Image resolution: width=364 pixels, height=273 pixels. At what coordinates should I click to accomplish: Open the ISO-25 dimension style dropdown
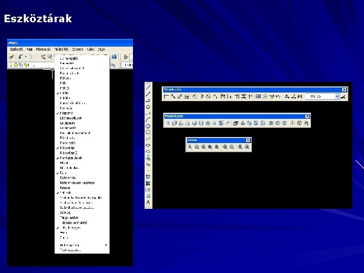pyautogui.click(x=337, y=97)
